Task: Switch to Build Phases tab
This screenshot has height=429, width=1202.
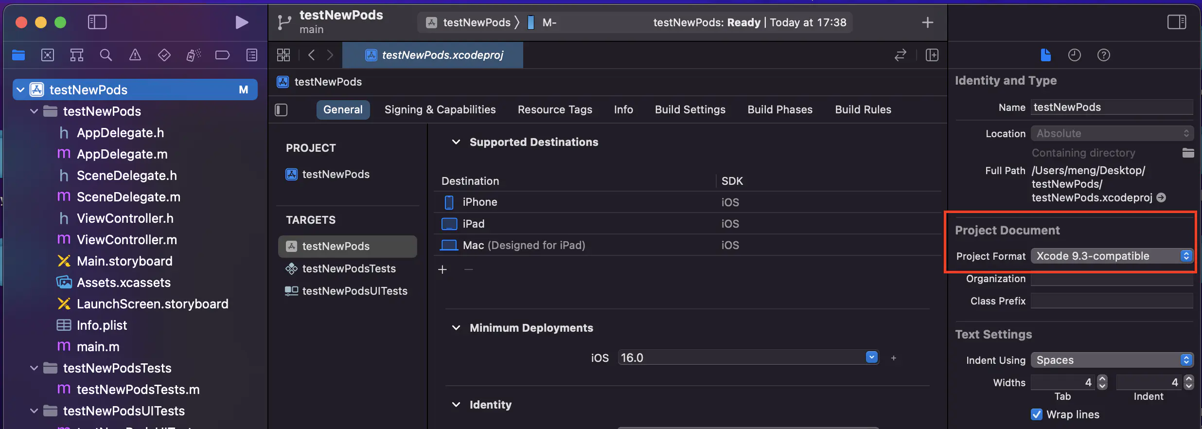Action: click(780, 110)
